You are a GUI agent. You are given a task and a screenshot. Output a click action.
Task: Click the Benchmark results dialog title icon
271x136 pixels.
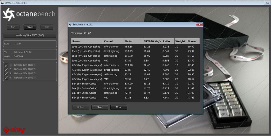[x=70, y=25]
